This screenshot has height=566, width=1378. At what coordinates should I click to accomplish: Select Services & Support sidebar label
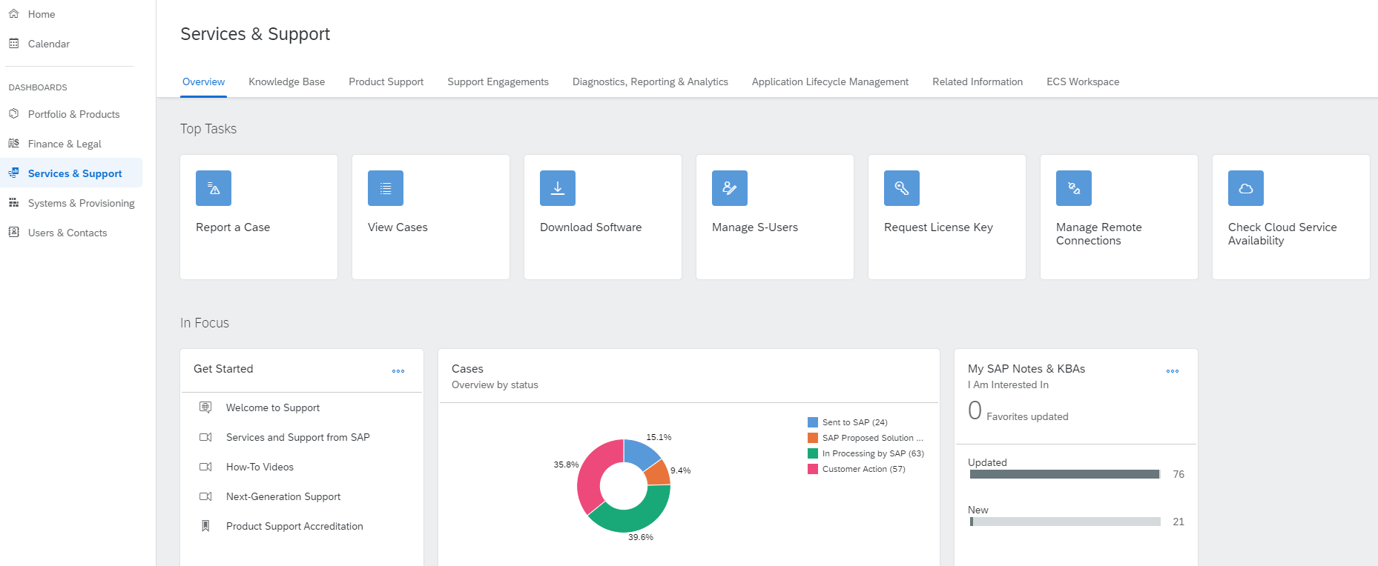click(x=75, y=173)
